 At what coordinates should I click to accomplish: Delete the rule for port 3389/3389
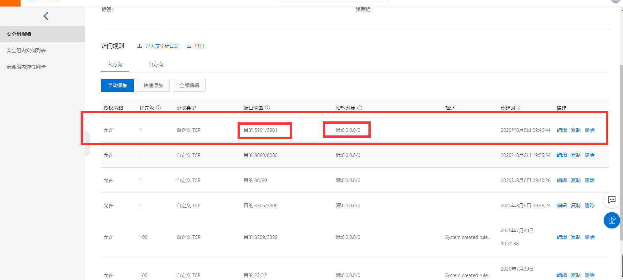(x=589, y=237)
